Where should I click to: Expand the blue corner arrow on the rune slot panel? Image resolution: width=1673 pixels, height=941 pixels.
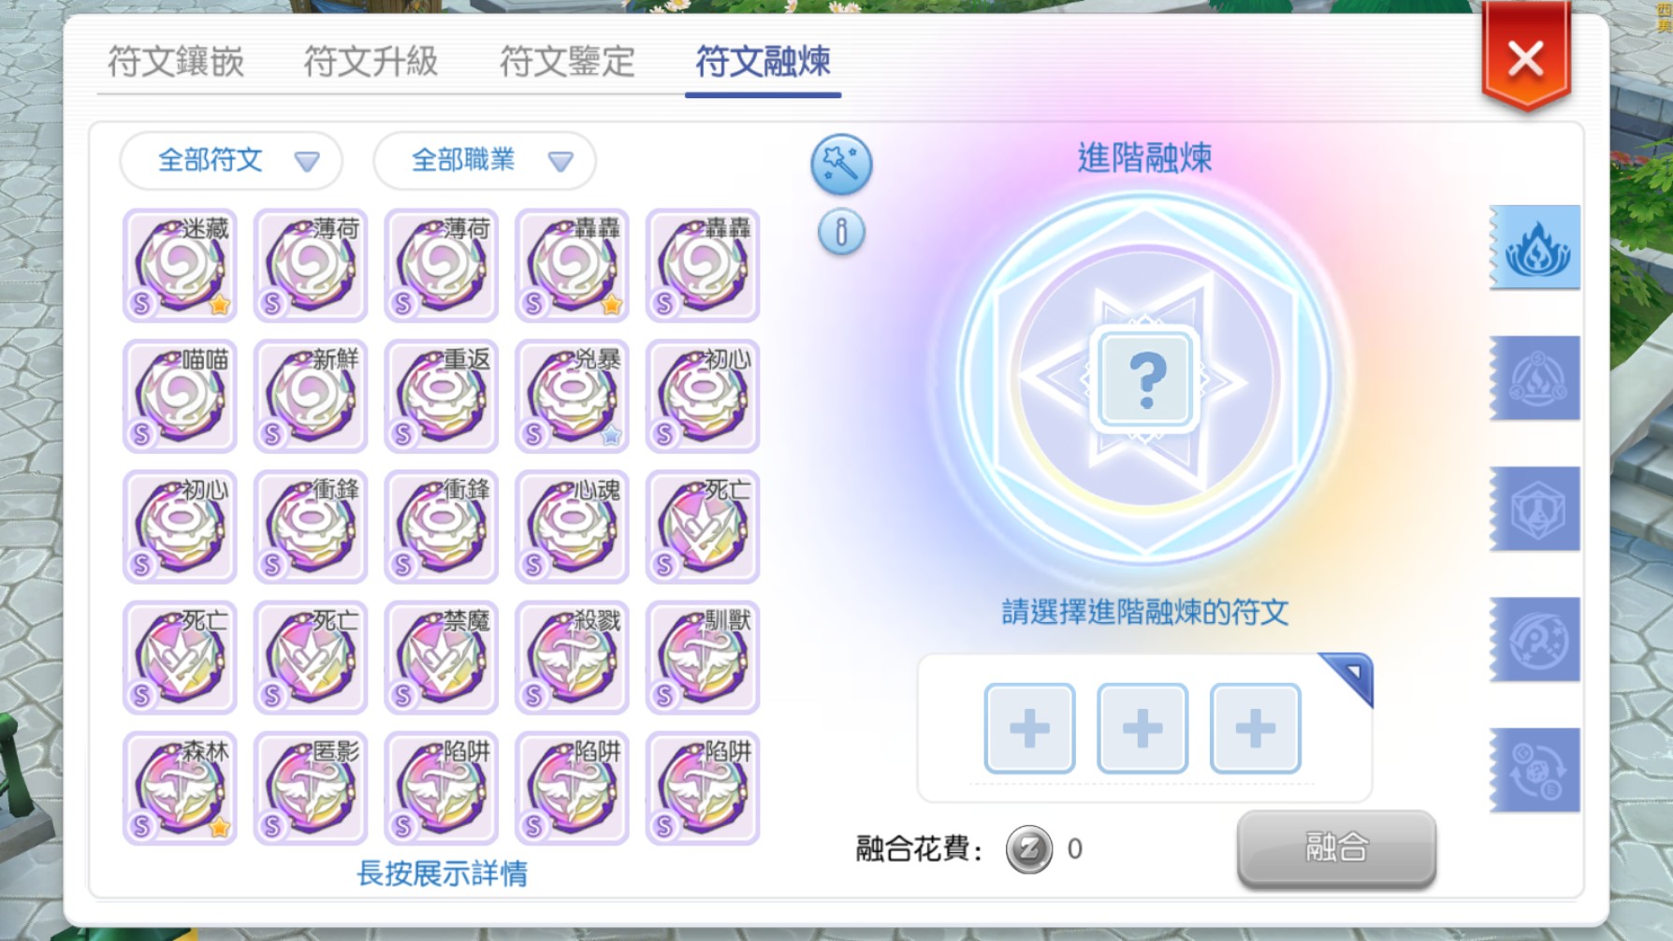click(x=1348, y=676)
